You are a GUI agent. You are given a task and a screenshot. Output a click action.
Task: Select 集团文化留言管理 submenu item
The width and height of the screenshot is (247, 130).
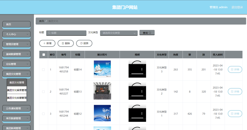tap(17, 90)
